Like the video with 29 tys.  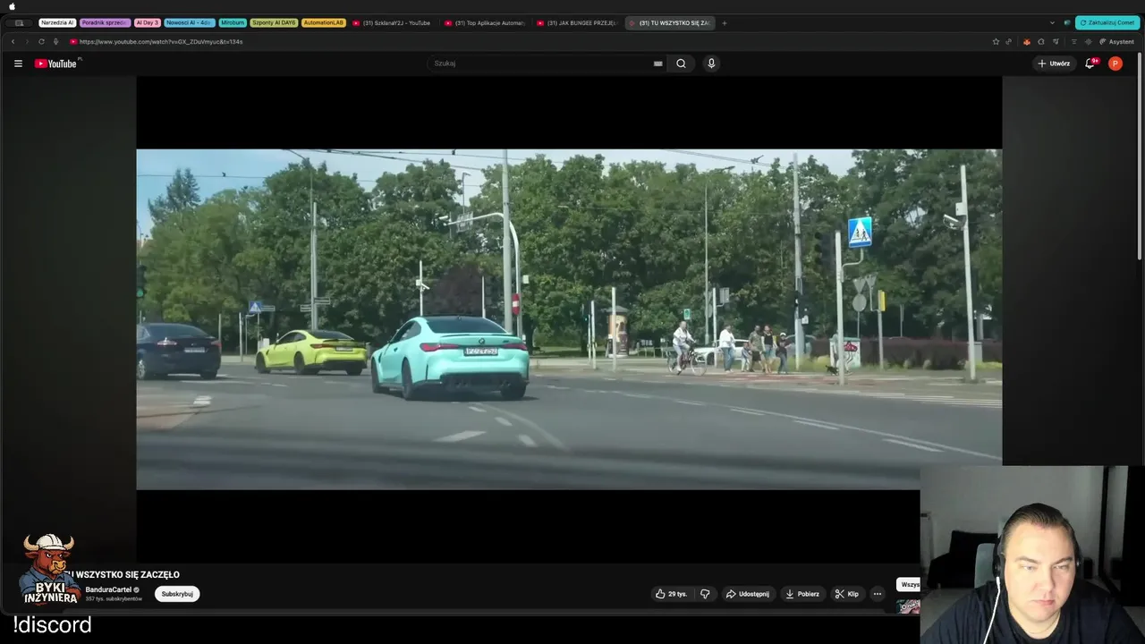click(x=672, y=594)
